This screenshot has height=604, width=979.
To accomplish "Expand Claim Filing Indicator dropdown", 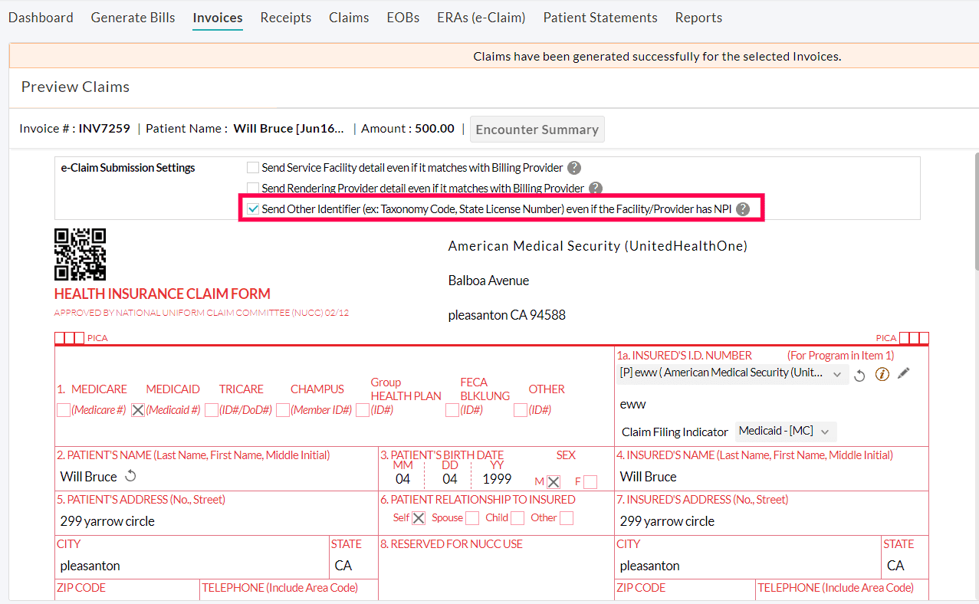I will tap(785, 432).
